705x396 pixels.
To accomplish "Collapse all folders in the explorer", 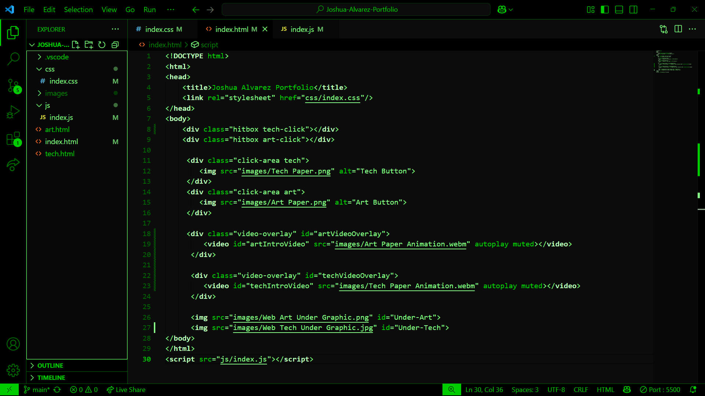I will [115, 45].
